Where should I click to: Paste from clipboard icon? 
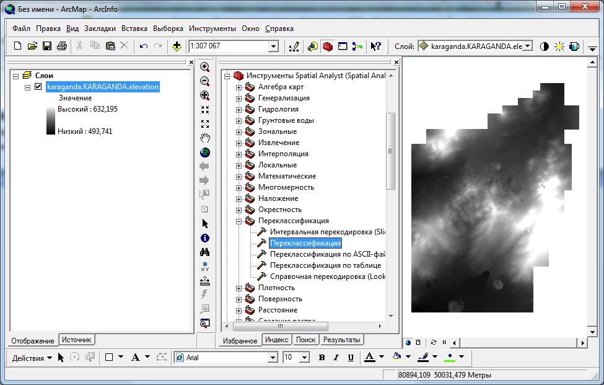click(110, 46)
